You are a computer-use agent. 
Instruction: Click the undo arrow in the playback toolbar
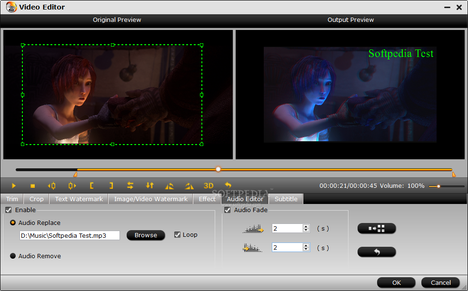(228, 185)
